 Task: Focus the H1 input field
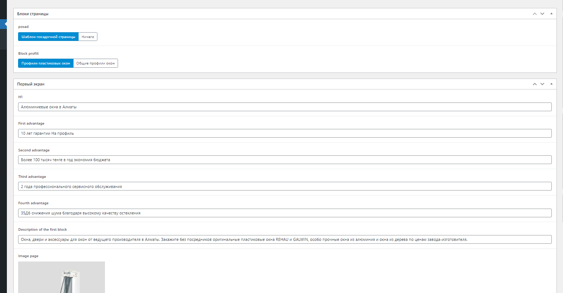point(285,107)
